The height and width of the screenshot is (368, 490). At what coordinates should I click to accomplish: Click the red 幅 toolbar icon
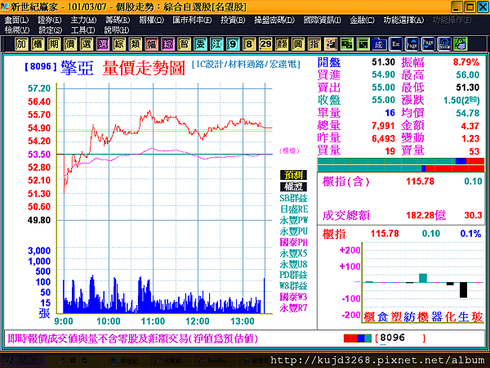151,44
